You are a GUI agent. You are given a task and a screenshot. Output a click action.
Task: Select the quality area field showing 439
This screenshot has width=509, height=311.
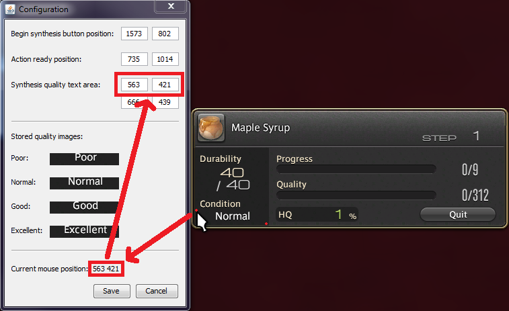point(165,102)
